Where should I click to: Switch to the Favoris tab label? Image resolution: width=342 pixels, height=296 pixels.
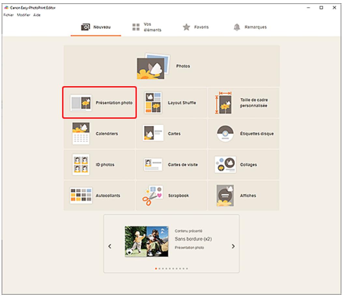(201, 27)
